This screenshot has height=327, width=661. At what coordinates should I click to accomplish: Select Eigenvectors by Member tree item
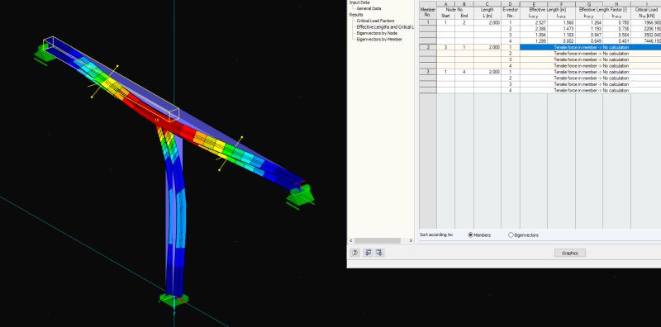point(379,39)
